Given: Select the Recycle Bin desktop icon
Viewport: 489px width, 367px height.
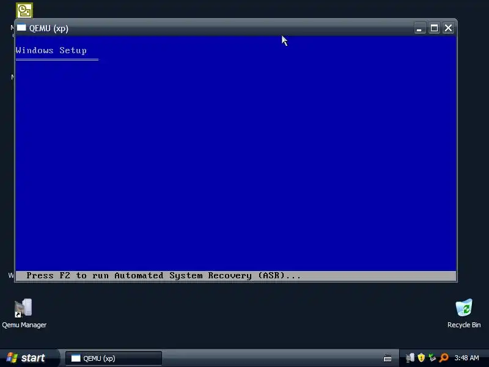Looking at the screenshot, I should pos(464,313).
